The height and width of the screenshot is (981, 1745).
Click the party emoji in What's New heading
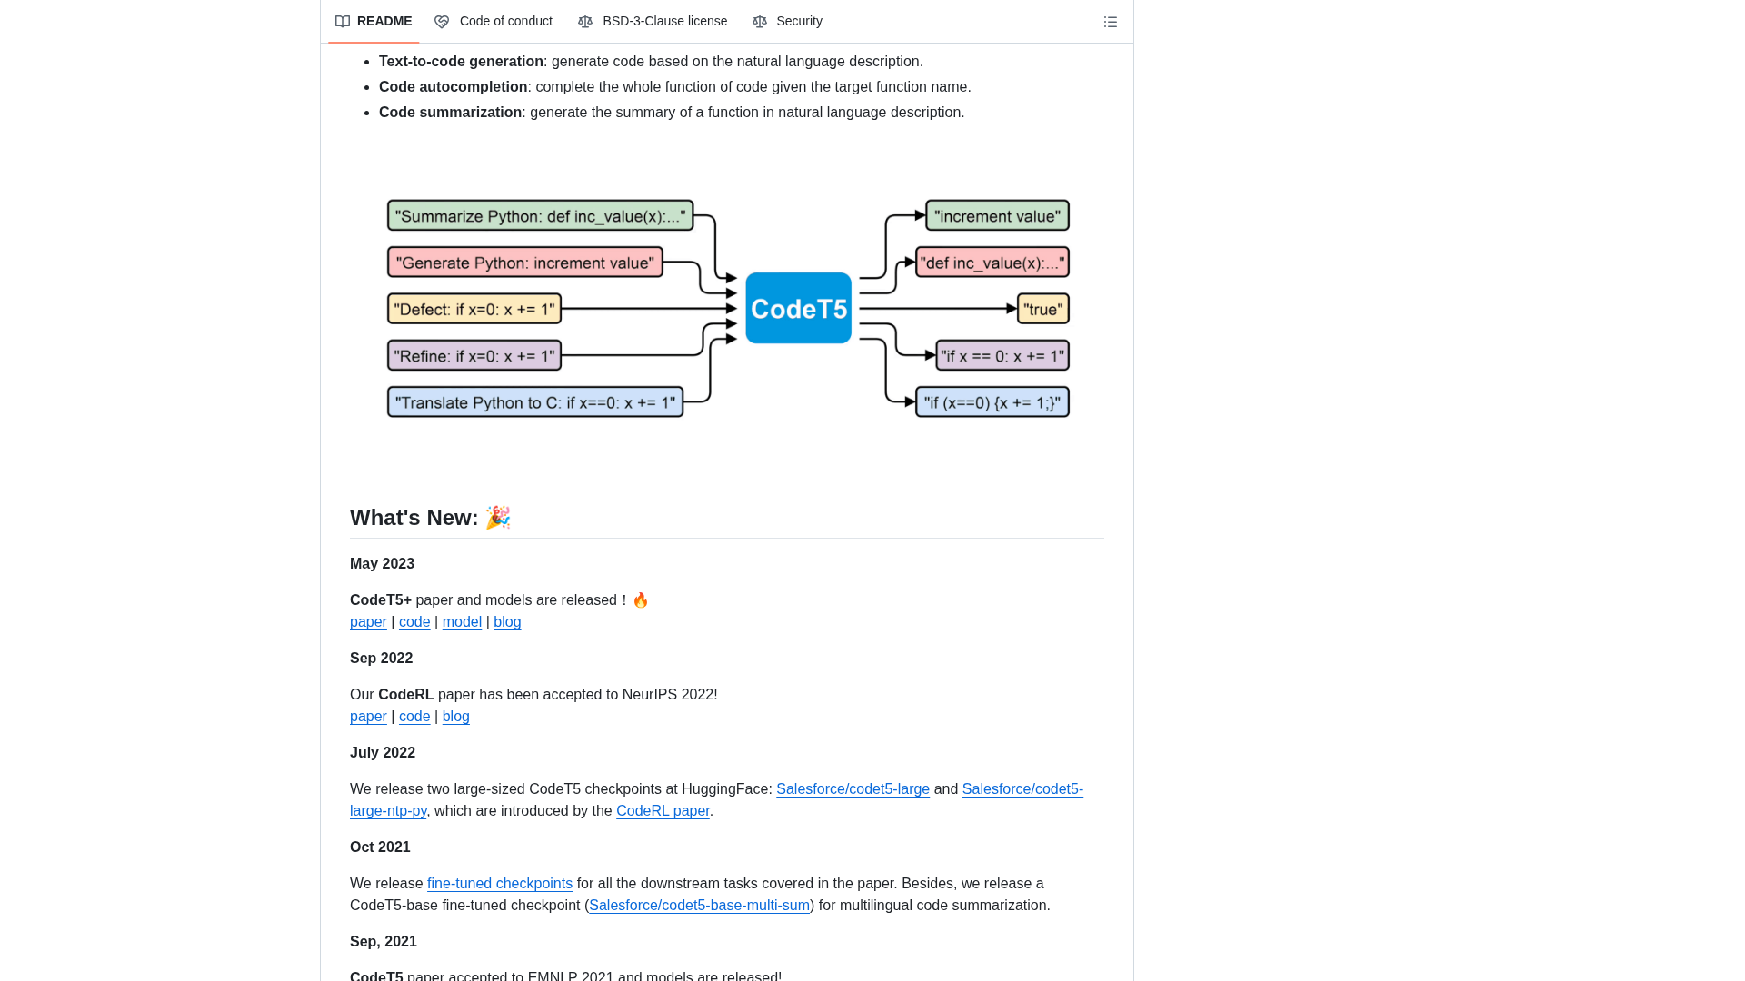497,518
